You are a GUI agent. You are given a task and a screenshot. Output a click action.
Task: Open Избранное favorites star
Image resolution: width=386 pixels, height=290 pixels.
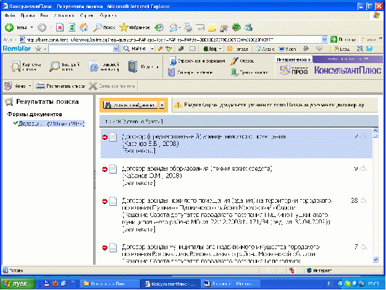[135, 27]
